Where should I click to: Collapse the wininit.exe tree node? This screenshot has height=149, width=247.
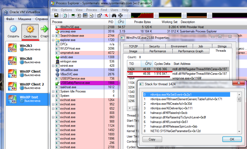point(53,66)
